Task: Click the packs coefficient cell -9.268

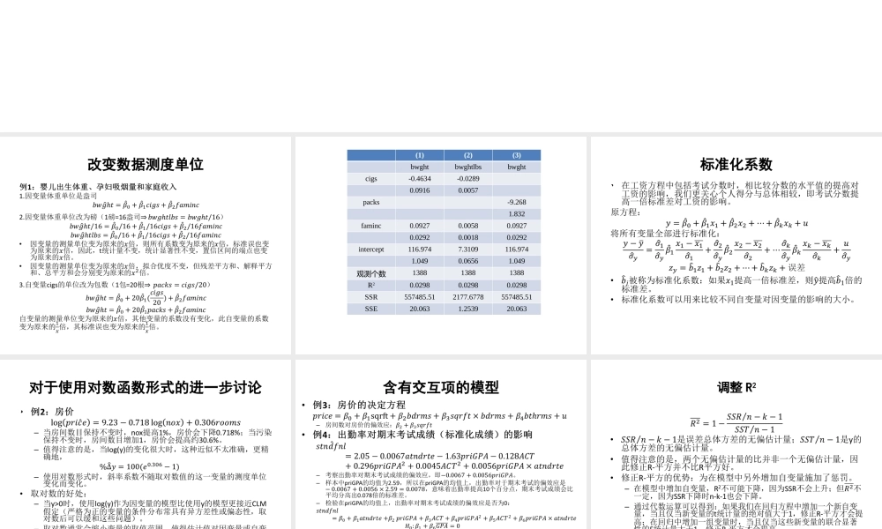Action: coord(518,202)
